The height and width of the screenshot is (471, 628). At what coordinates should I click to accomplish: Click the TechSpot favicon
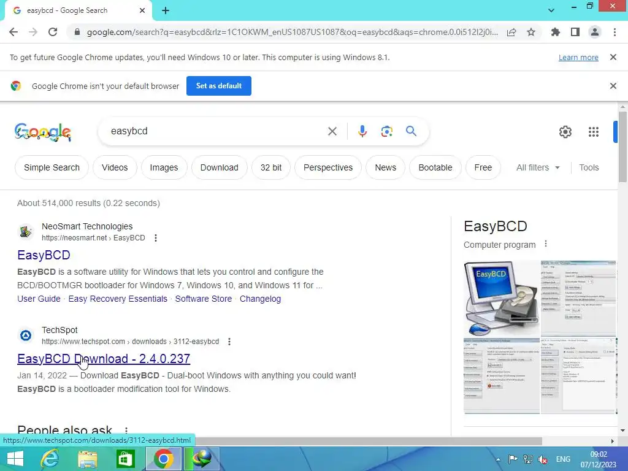pyautogui.click(x=26, y=335)
